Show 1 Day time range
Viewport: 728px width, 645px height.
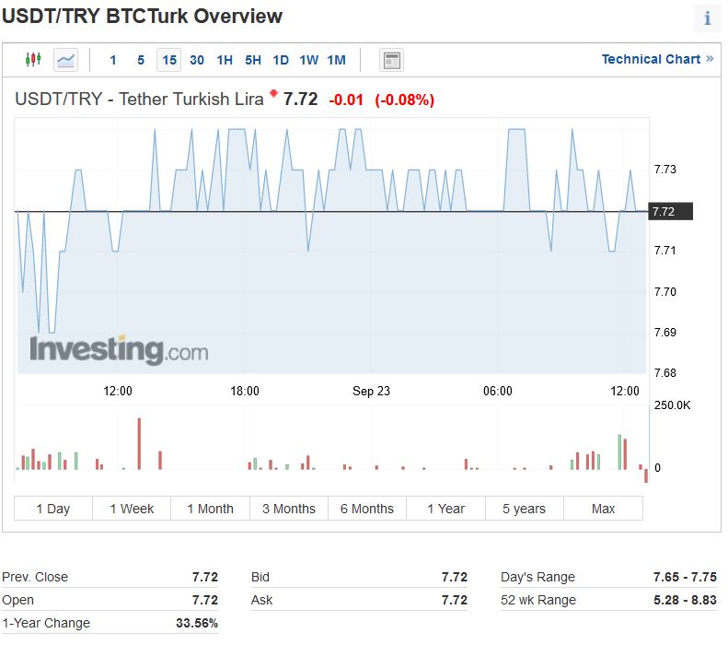(53, 509)
